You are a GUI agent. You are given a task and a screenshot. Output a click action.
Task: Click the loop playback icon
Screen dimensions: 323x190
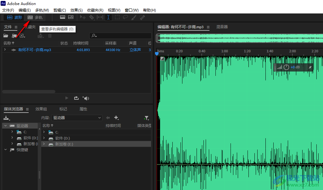click(x=76, y=98)
